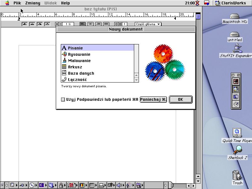Open the Polish flag keyboard menu

tap(207, 3)
